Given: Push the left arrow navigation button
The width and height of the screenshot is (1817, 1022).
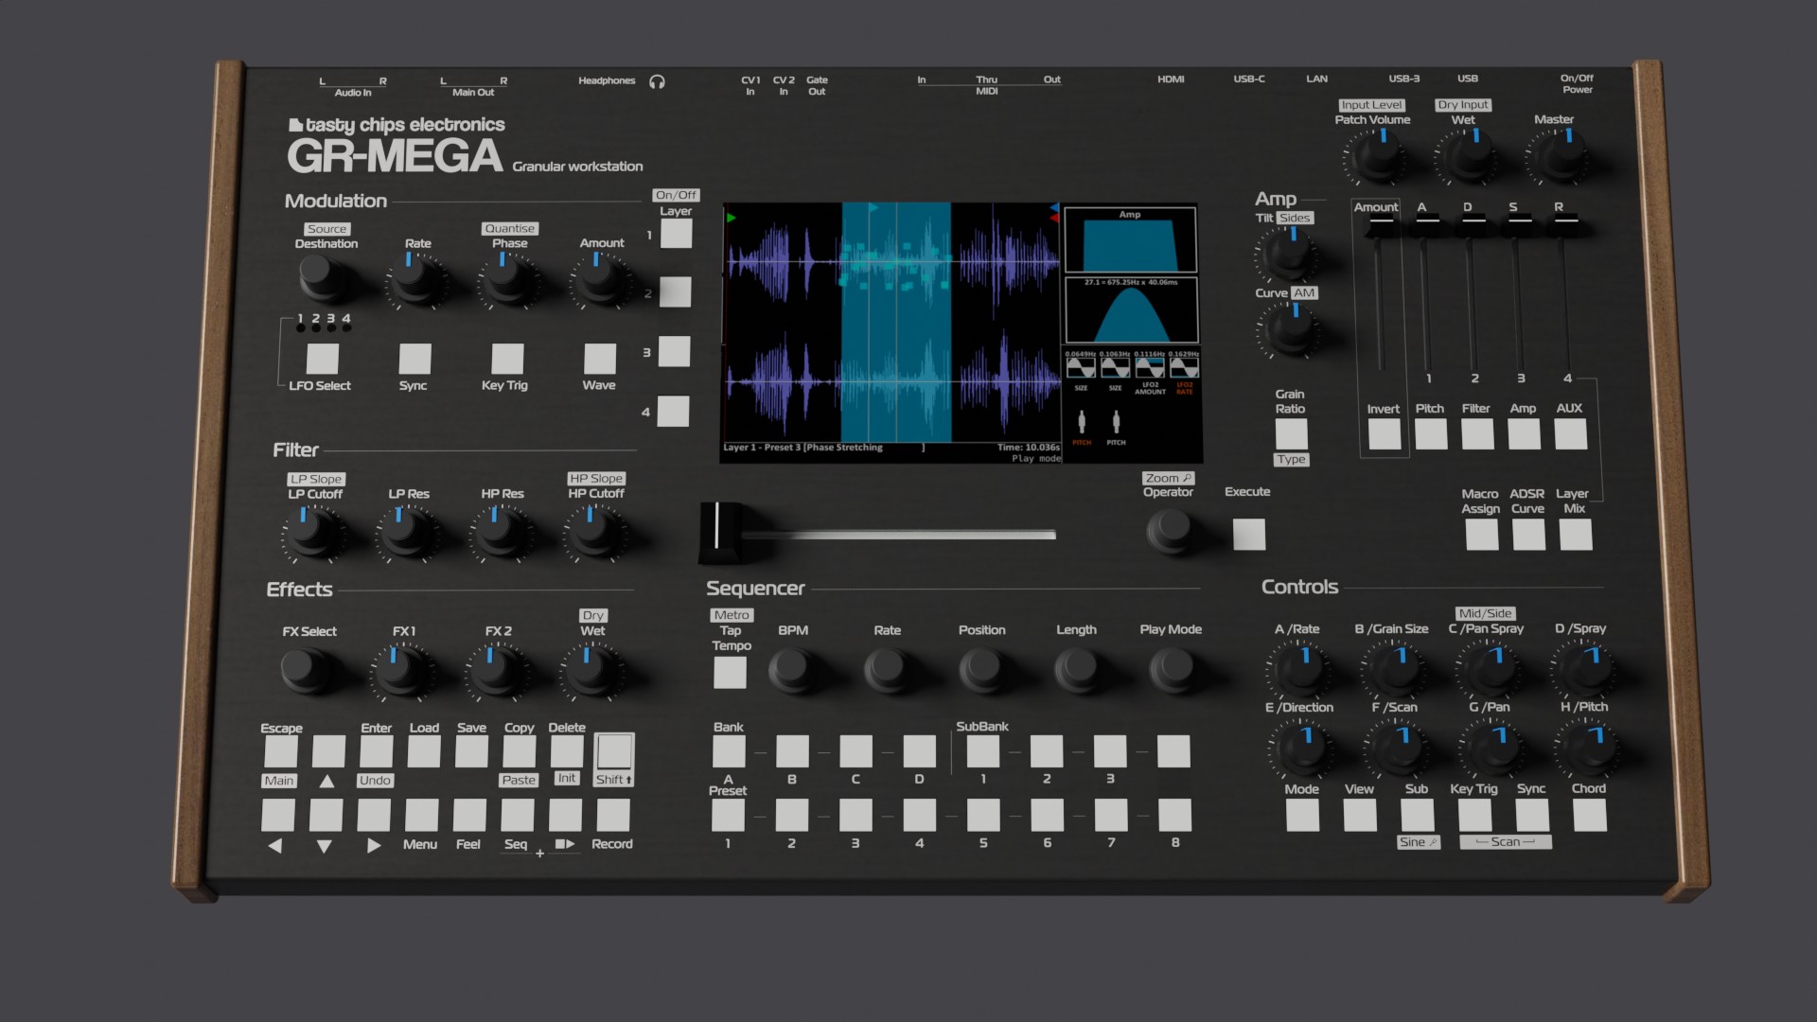Looking at the screenshot, I should click(x=278, y=815).
